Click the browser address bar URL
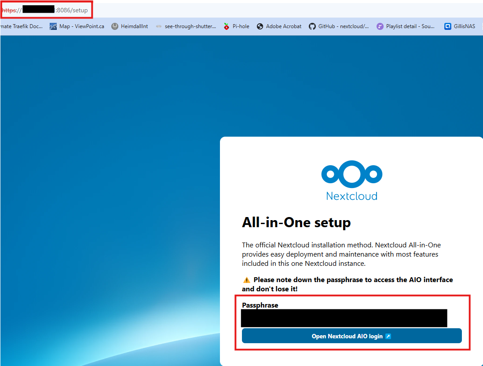The height and width of the screenshot is (366, 483). [x=45, y=10]
